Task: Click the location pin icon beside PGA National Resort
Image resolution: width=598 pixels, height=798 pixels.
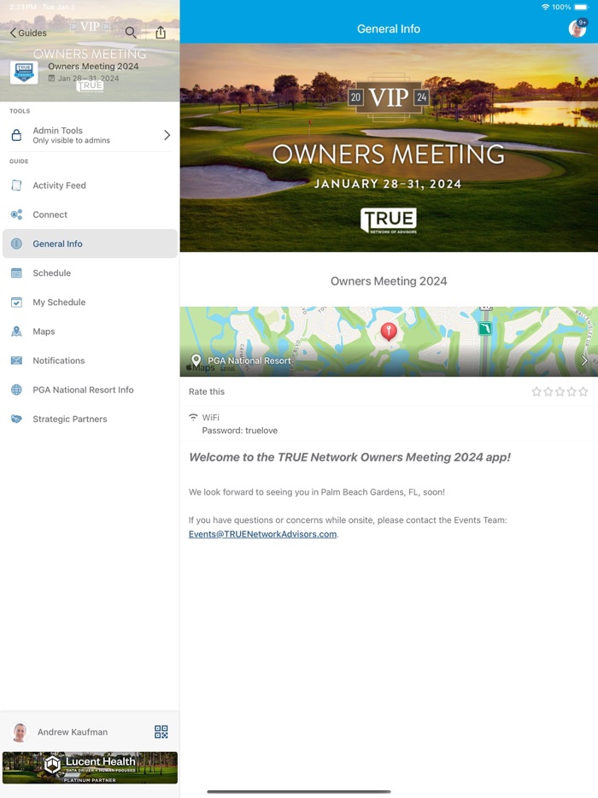Action: [x=196, y=361]
